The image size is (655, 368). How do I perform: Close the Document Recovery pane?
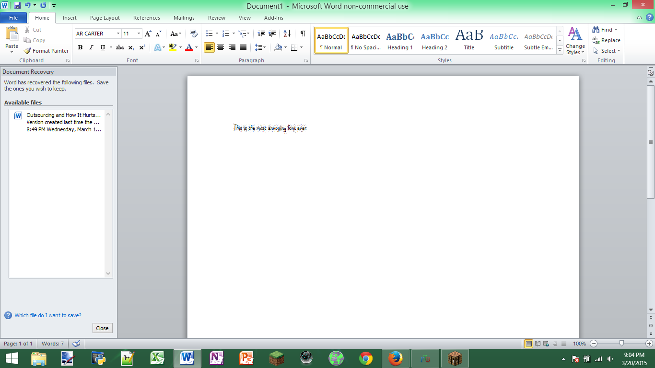point(102,328)
